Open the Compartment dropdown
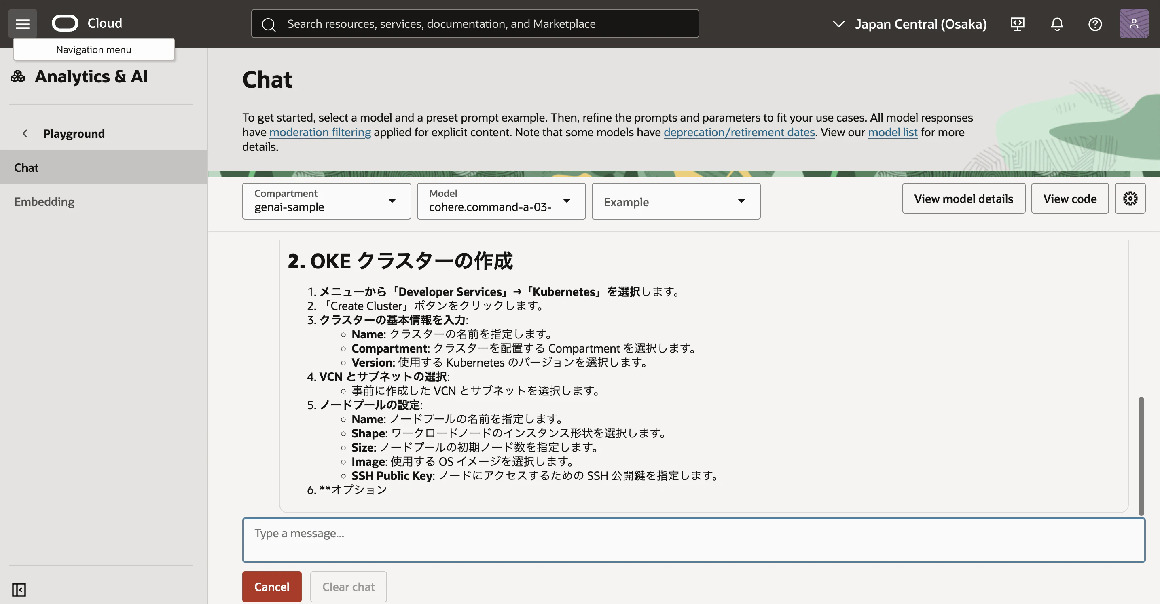The width and height of the screenshot is (1160, 604). click(x=326, y=201)
